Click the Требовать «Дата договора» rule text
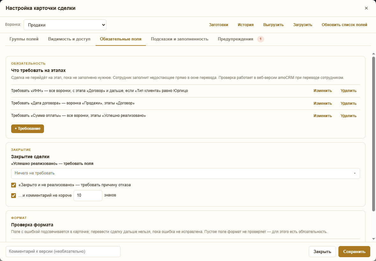The image size is (376, 261). (73, 103)
